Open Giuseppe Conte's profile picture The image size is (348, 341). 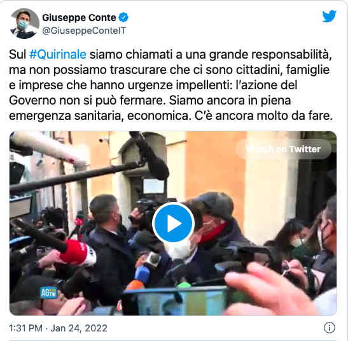(24, 24)
